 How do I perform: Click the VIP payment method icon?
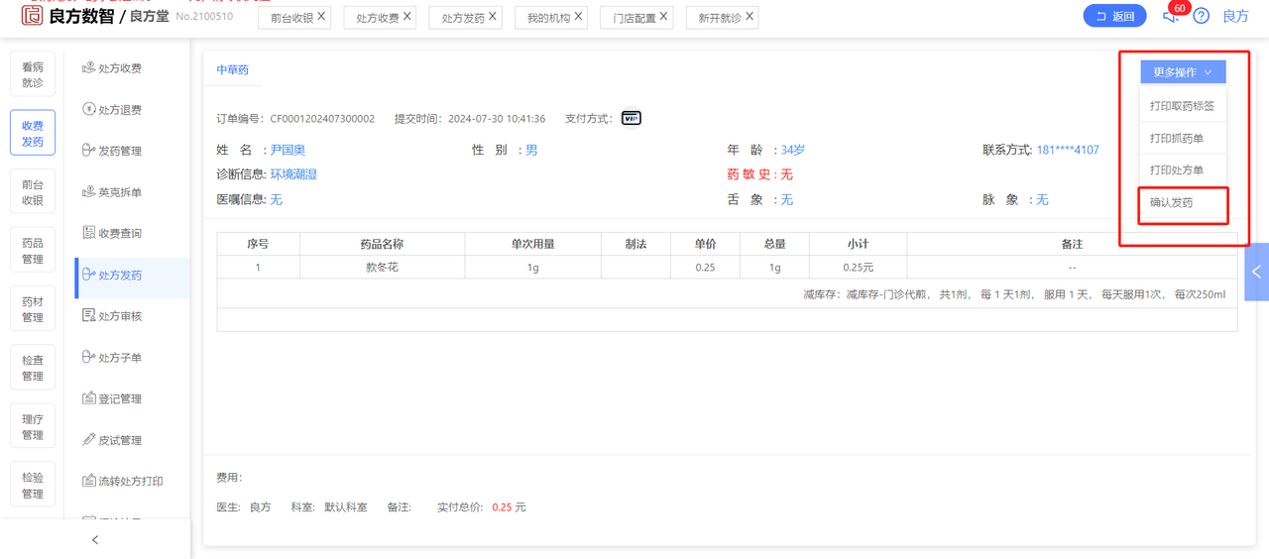(x=632, y=118)
